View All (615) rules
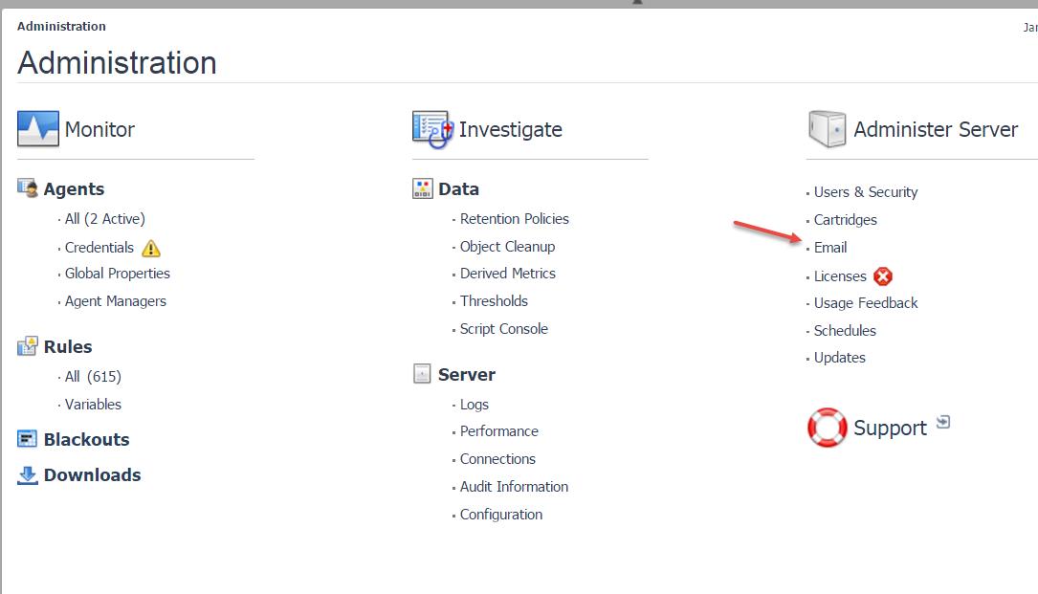1038x594 pixels. tap(93, 377)
